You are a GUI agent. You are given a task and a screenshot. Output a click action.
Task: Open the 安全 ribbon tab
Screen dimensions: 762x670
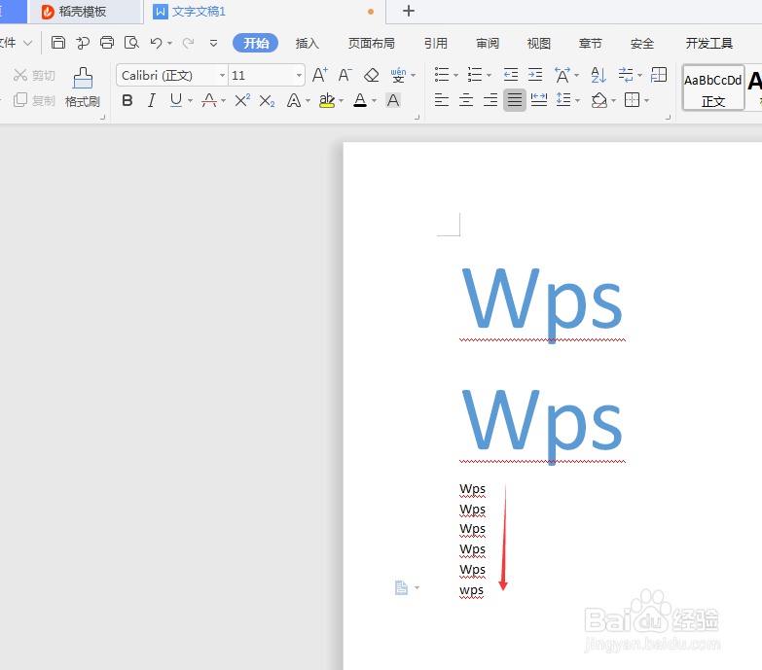tap(642, 43)
